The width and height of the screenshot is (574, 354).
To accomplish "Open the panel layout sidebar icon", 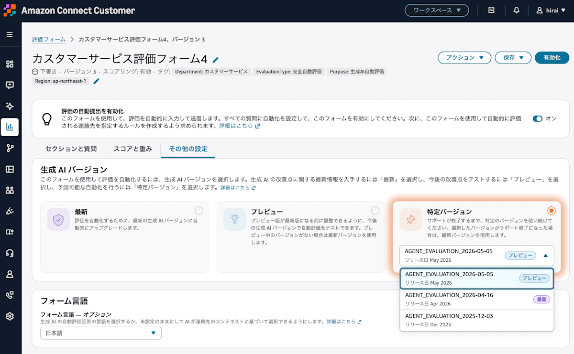I will [10, 169].
